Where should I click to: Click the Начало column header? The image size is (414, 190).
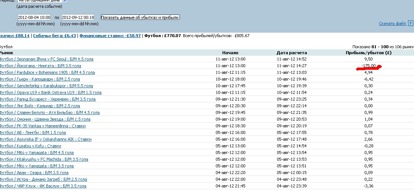[x=230, y=53]
